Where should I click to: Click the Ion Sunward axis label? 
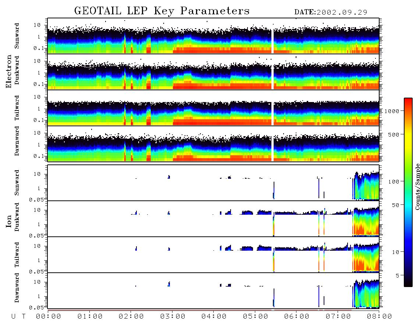pos(17,183)
